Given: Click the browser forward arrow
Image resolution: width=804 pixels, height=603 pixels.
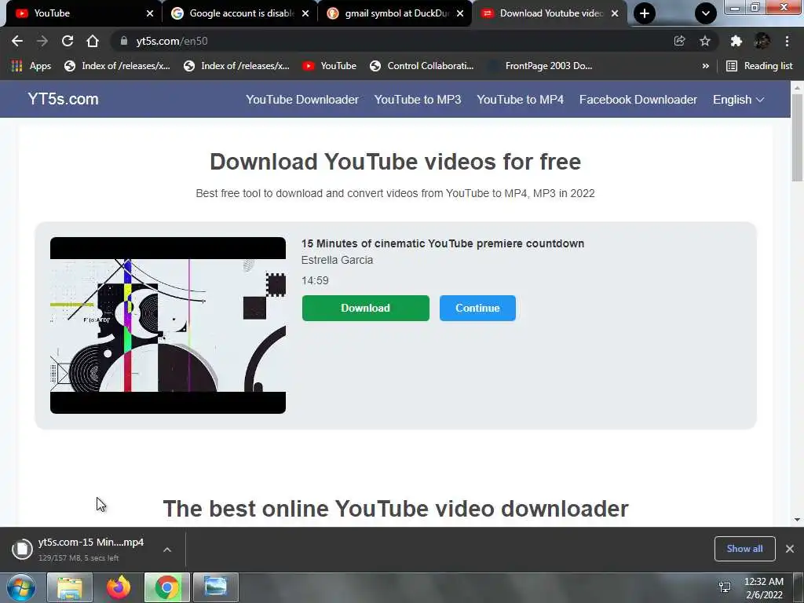Looking at the screenshot, I should point(42,41).
